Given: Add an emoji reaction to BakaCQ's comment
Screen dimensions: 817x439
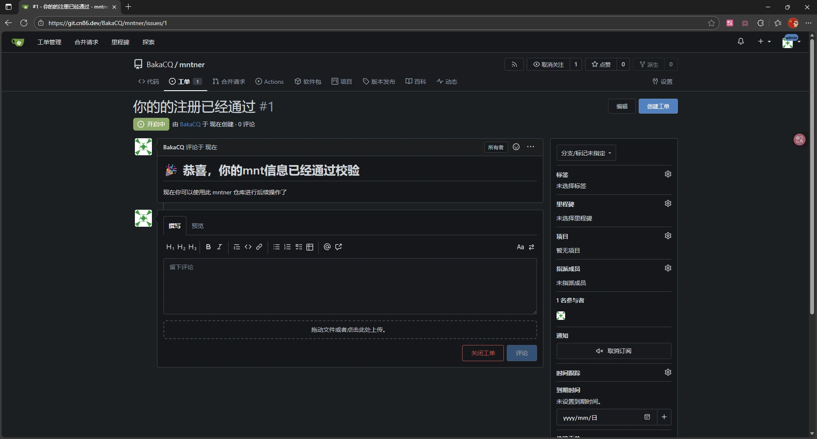Looking at the screenshot, I should coord(516,147).
